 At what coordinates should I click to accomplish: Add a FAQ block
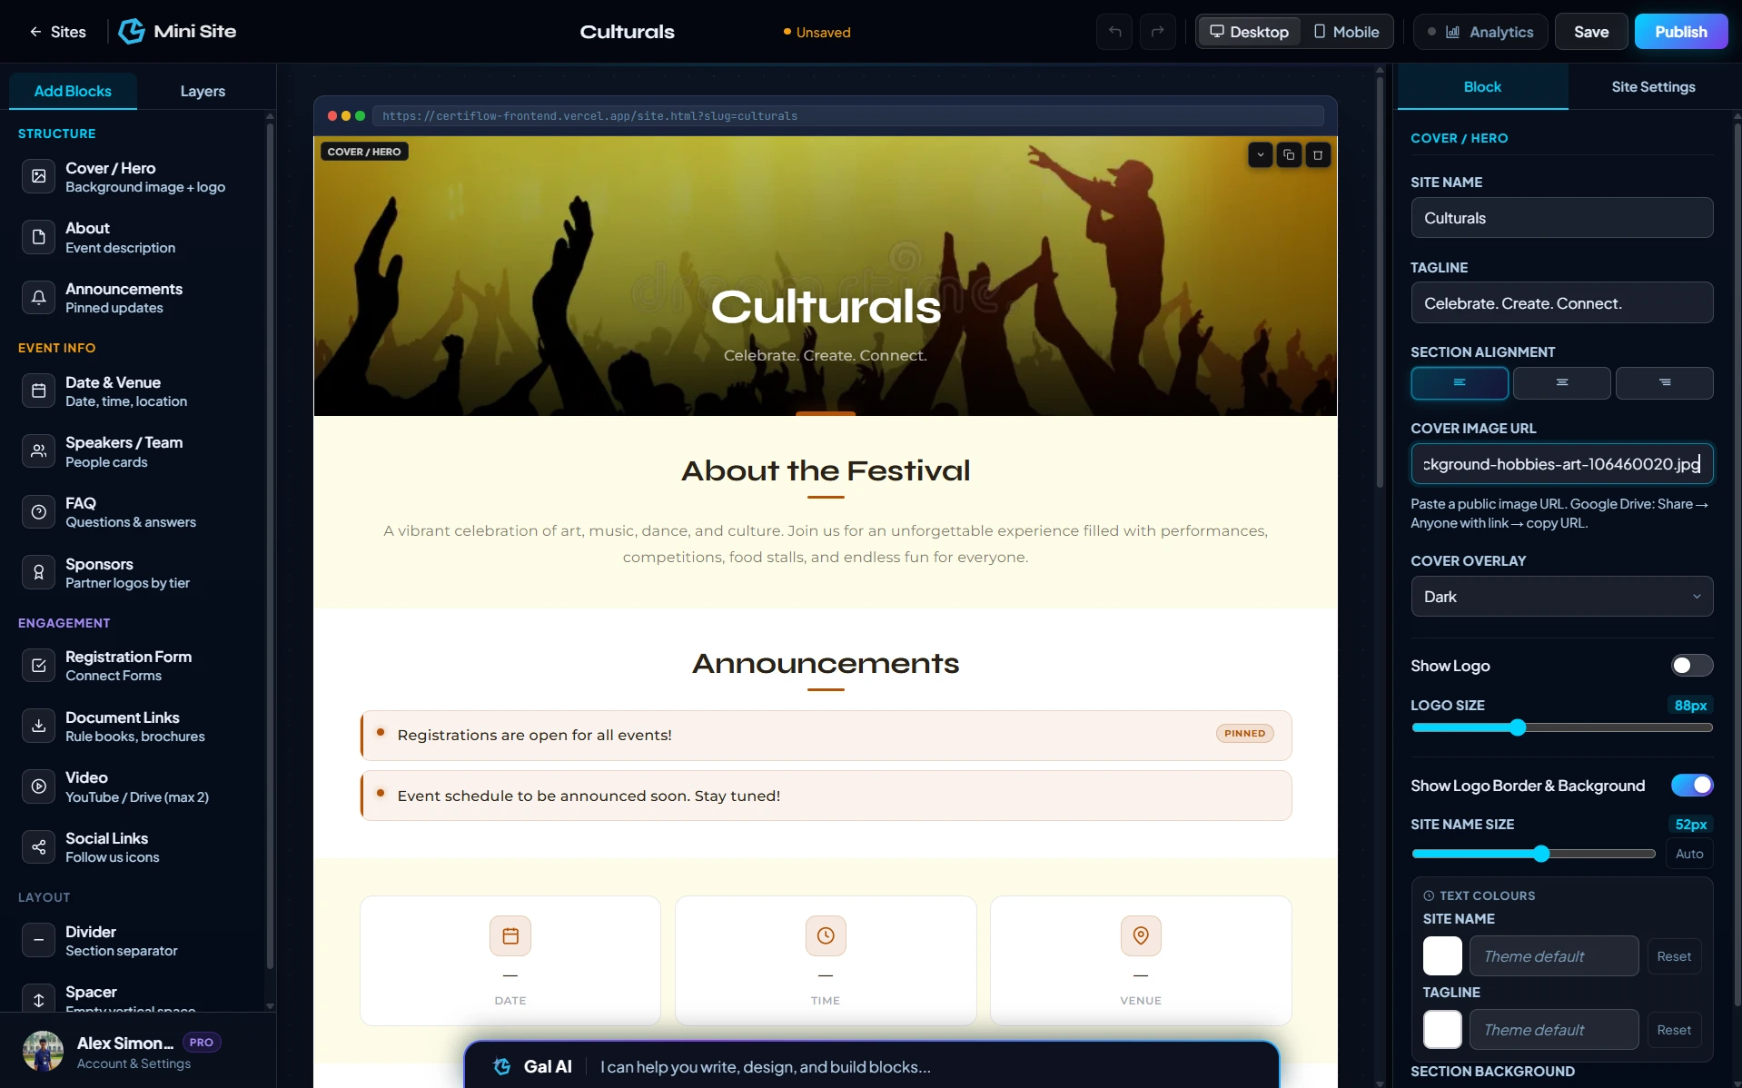pyautogui.click(x=136, y=512)
